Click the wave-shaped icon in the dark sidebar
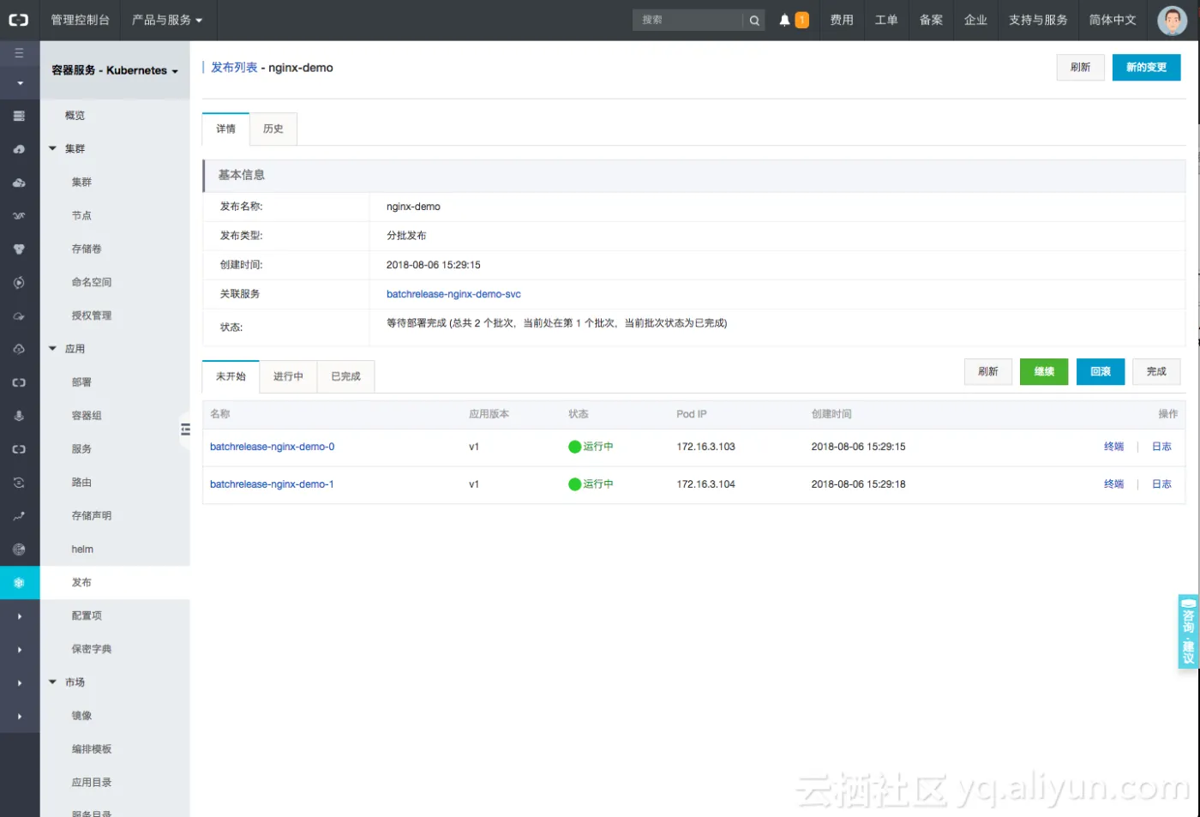Image resolution: width=1200 pixels, height=817 pixels. tap(19, 216)
